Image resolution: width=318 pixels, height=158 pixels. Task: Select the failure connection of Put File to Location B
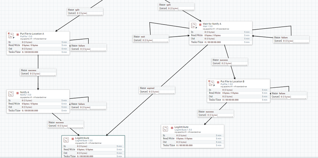click(x=289, y=95)
